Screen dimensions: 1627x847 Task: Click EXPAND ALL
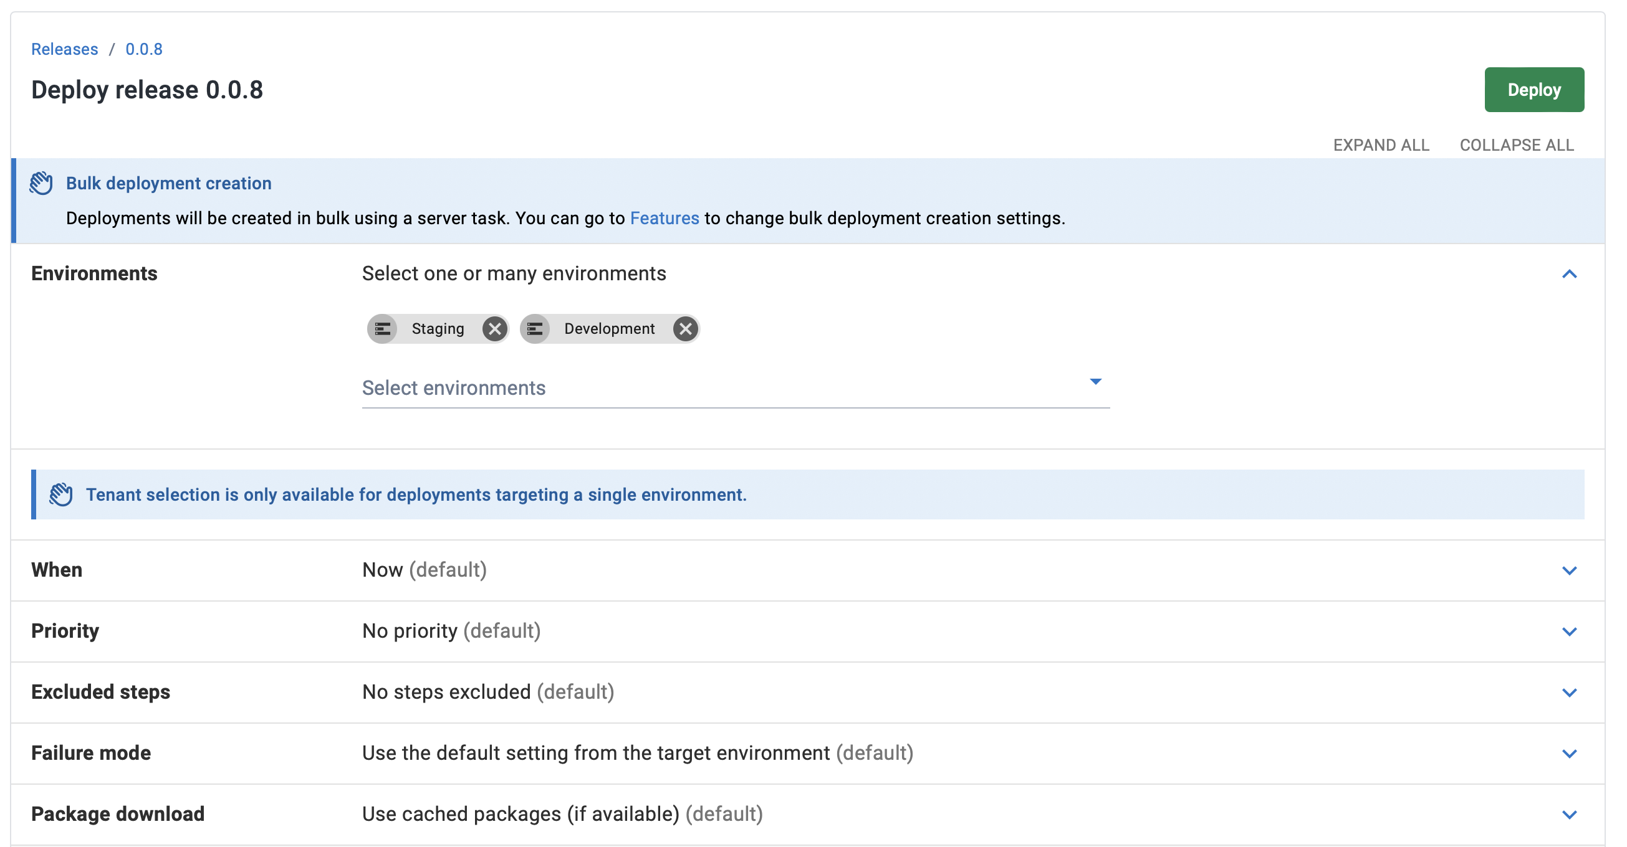[x=1381, y=145]
